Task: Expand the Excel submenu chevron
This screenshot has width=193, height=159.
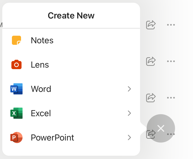Action: [x=129, y=113]
